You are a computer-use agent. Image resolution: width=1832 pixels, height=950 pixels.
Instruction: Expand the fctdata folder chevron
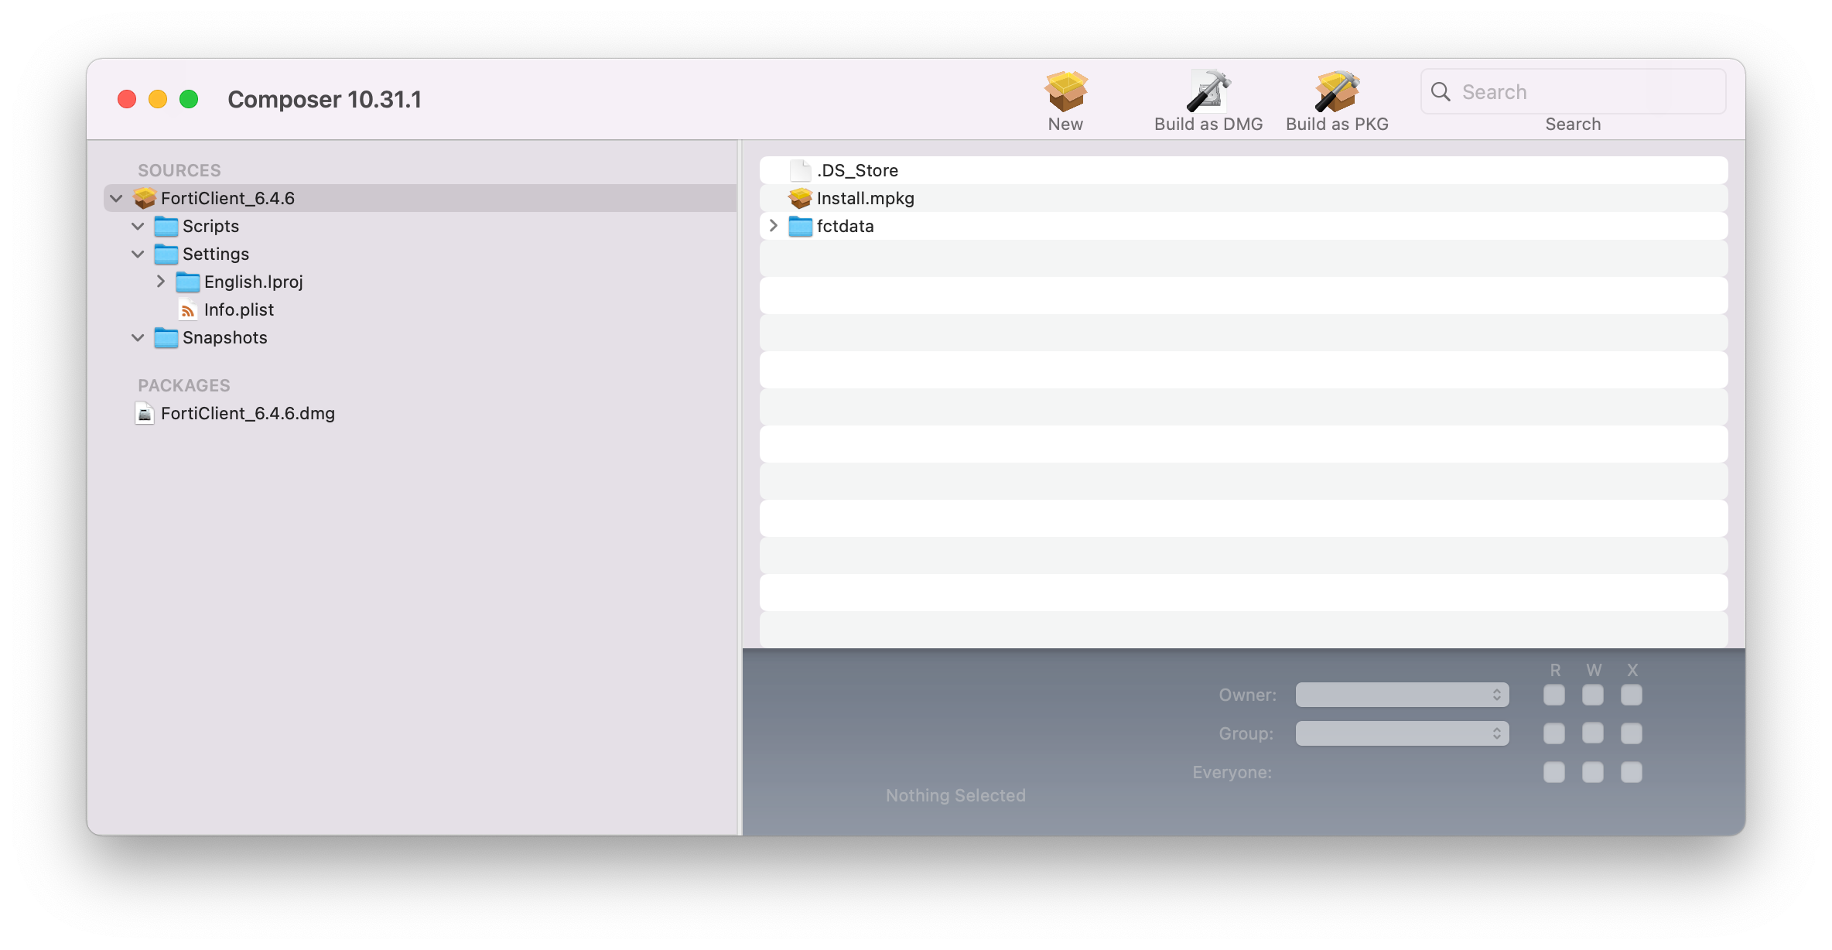tap(773, 226)
